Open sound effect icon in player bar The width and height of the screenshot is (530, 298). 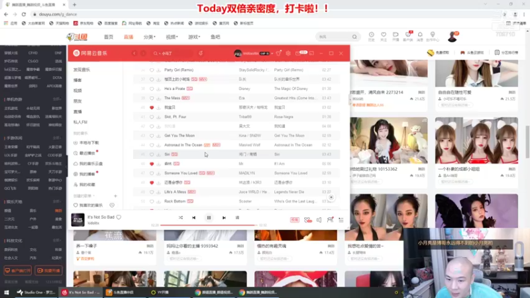[x=307, y=220]
